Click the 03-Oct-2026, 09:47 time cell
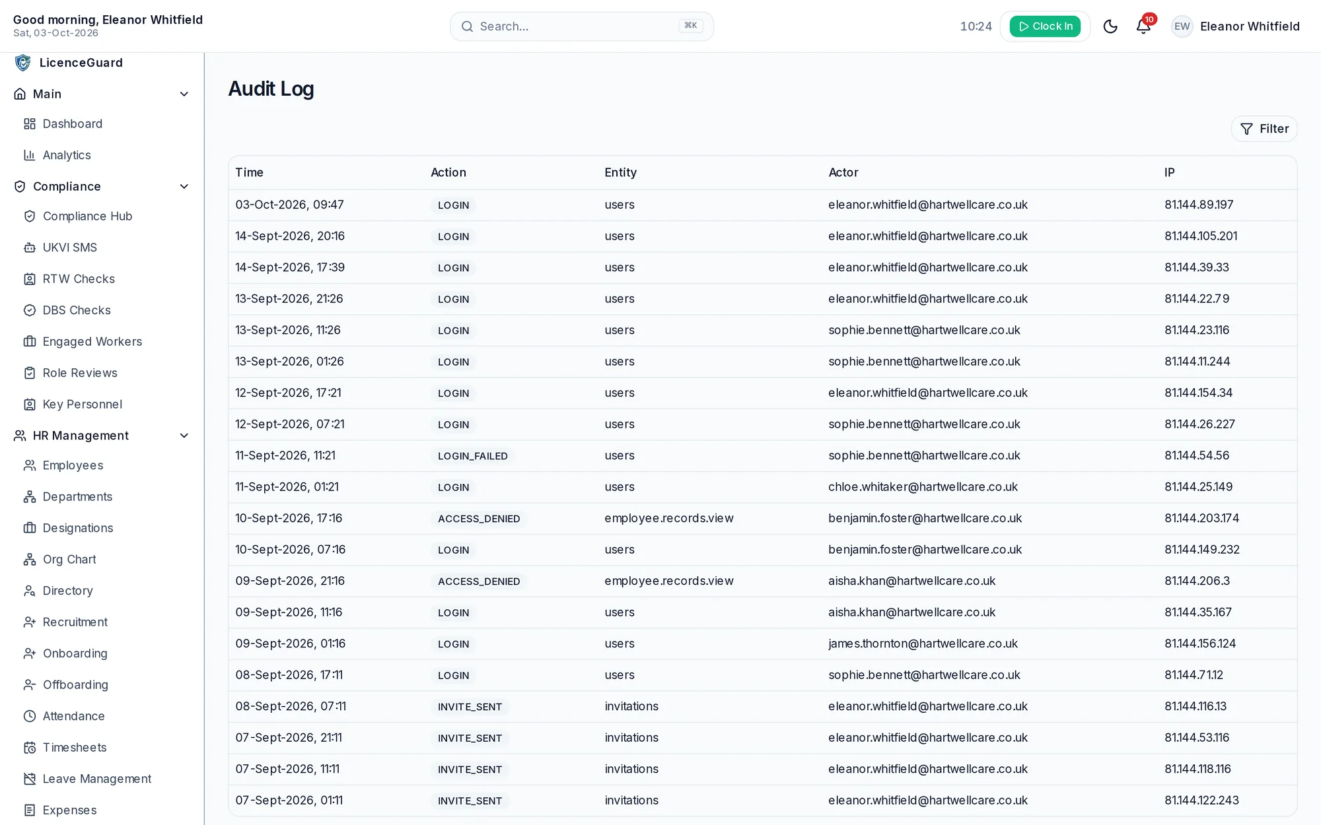Screen dimensions: 1321x825 point(289,205)
